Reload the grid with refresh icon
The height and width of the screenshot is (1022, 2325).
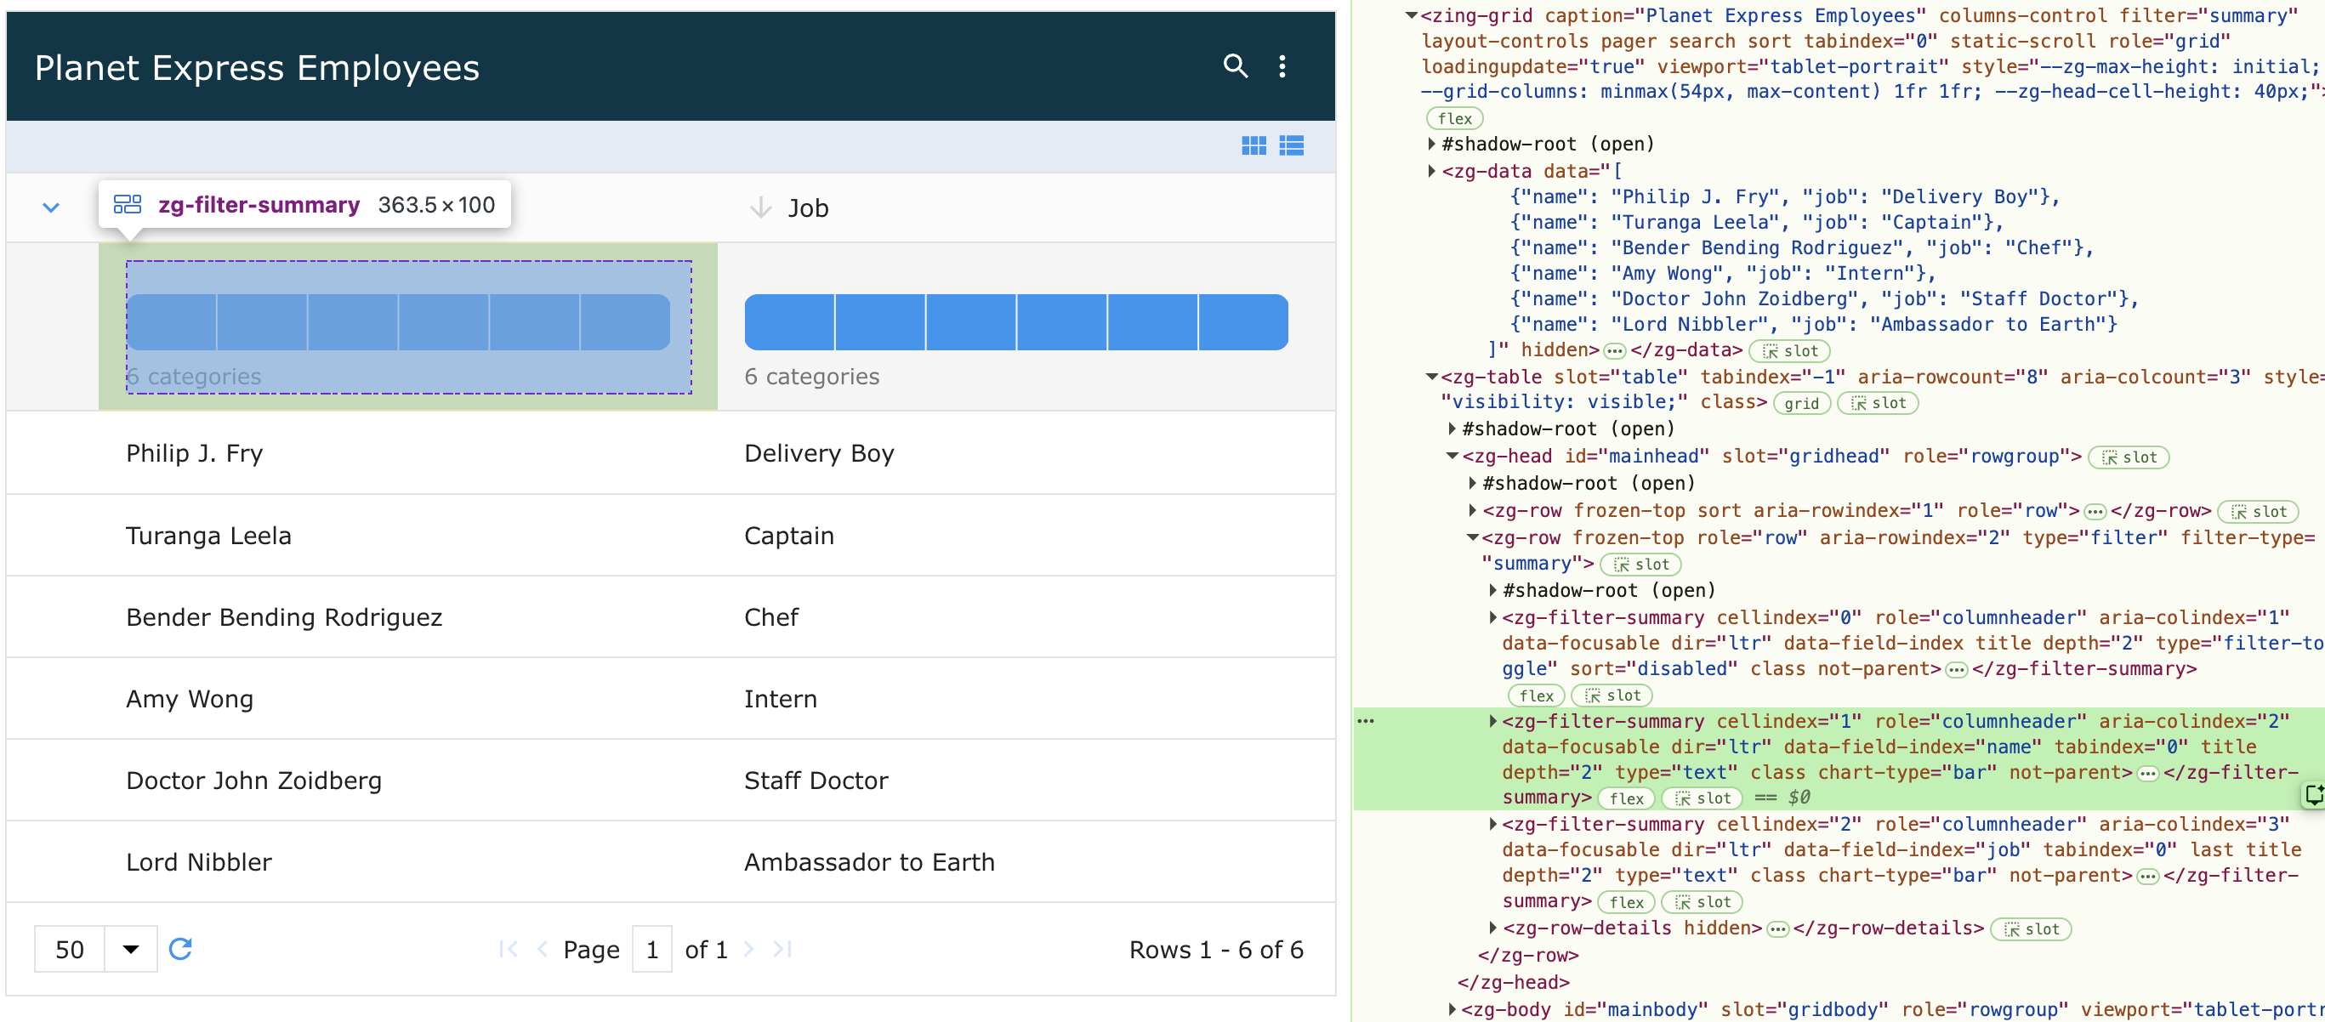pos(180,949)
